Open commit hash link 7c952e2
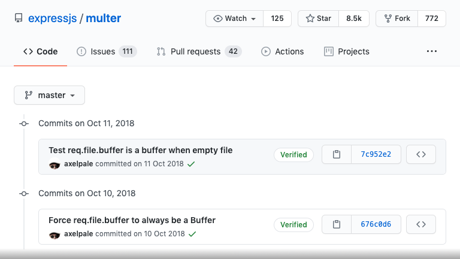Image resolution: width=460 pixels, height=259 pixels. click(x=376, y=154)
